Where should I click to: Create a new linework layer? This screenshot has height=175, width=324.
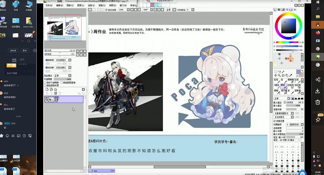(51, 89)
